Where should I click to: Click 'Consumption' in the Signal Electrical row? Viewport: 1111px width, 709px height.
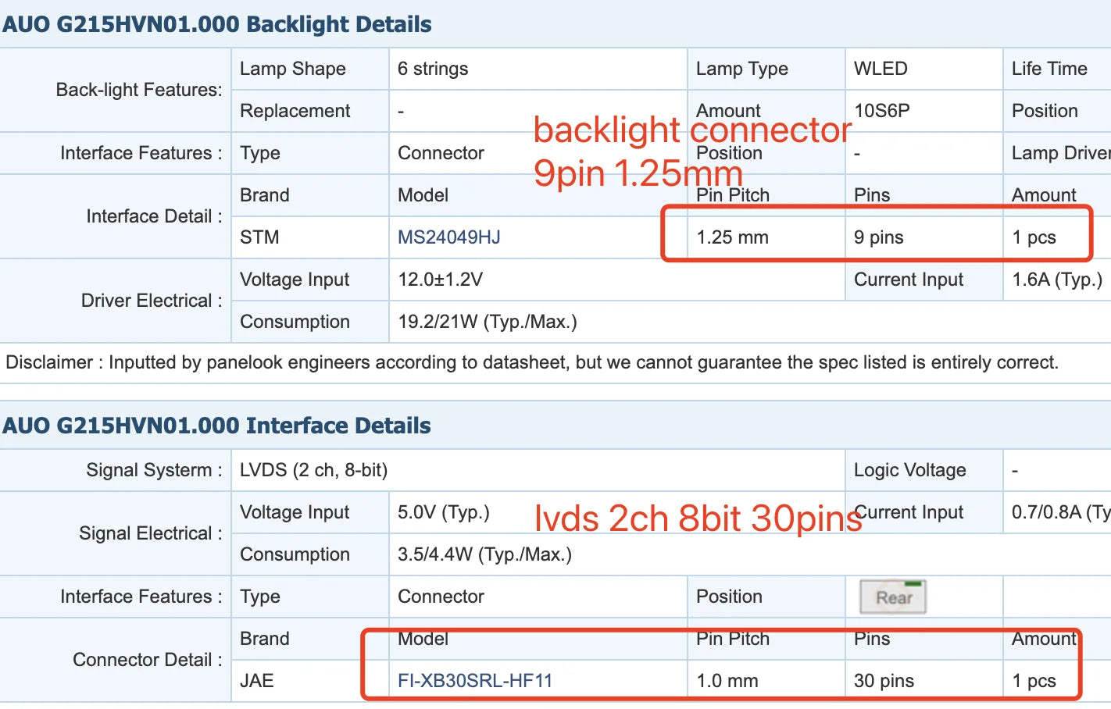295,554
